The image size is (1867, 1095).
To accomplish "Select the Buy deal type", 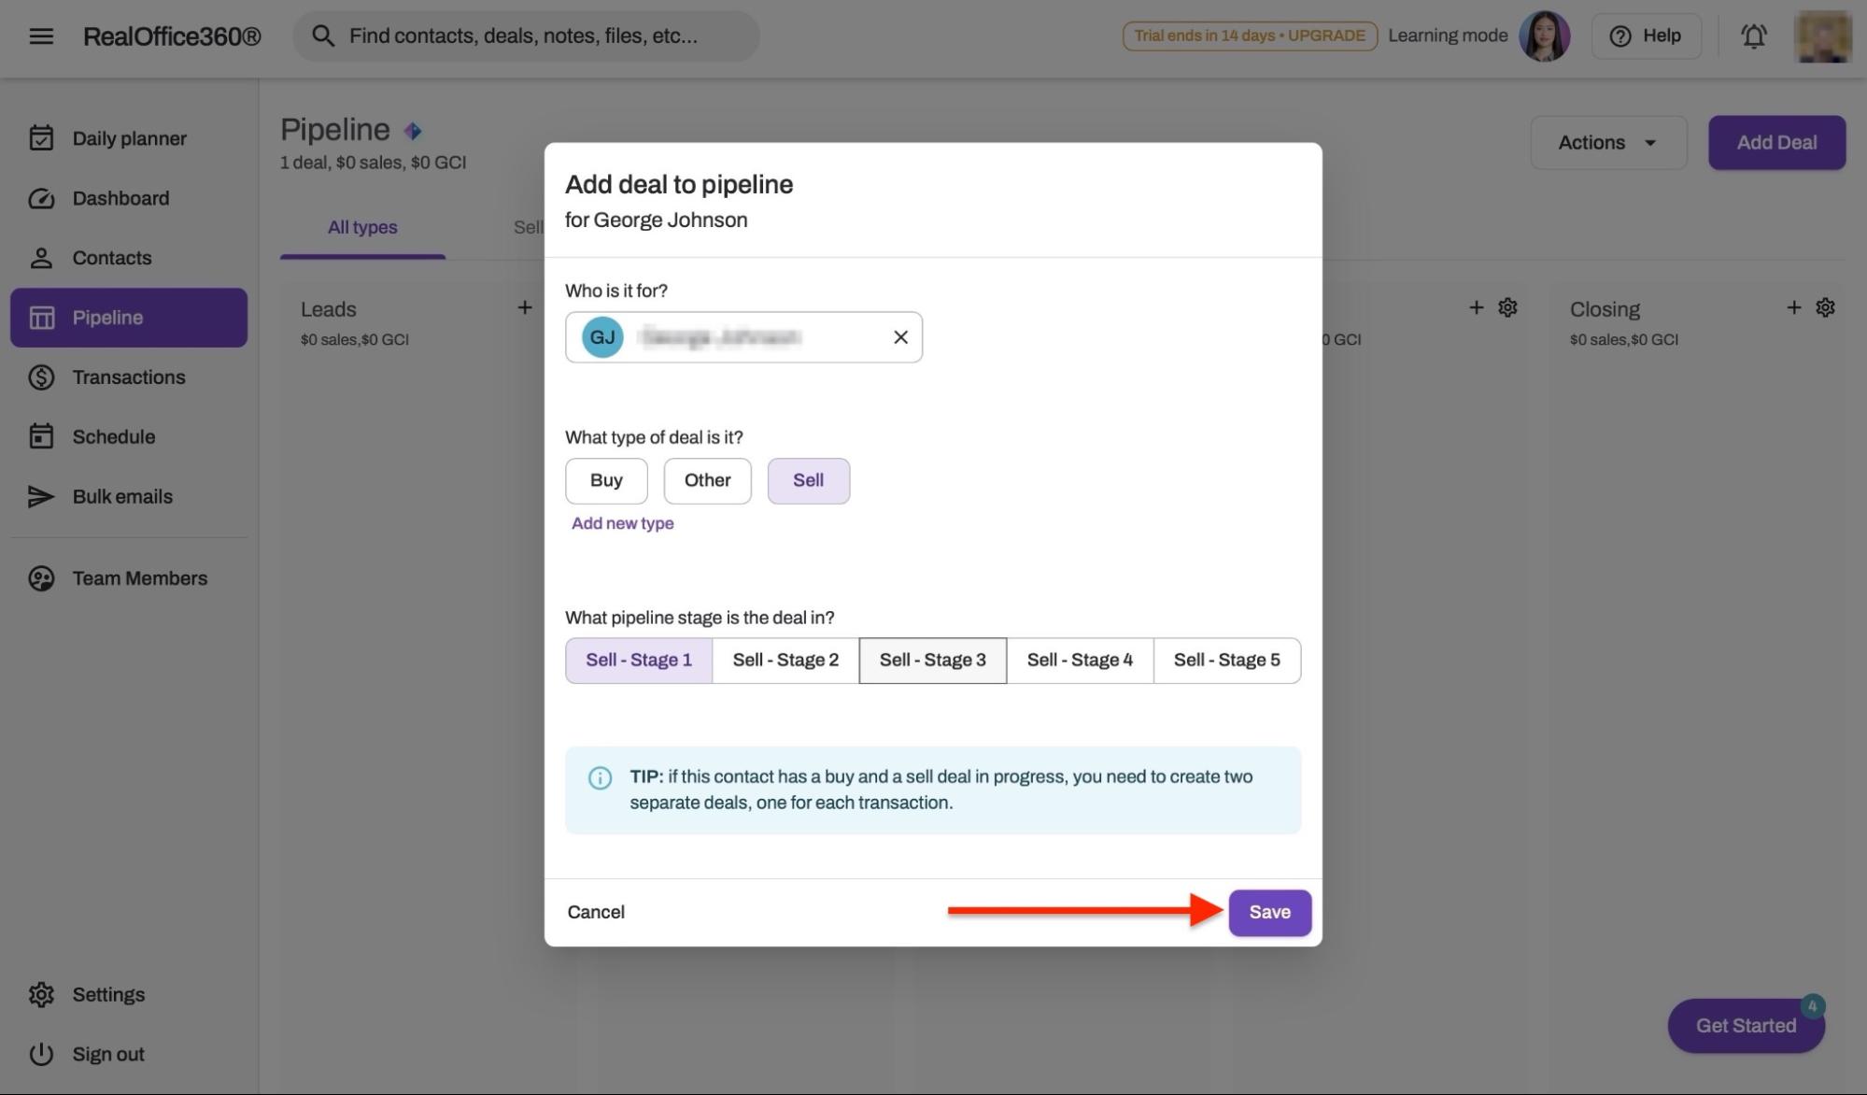I will [605, 480].
